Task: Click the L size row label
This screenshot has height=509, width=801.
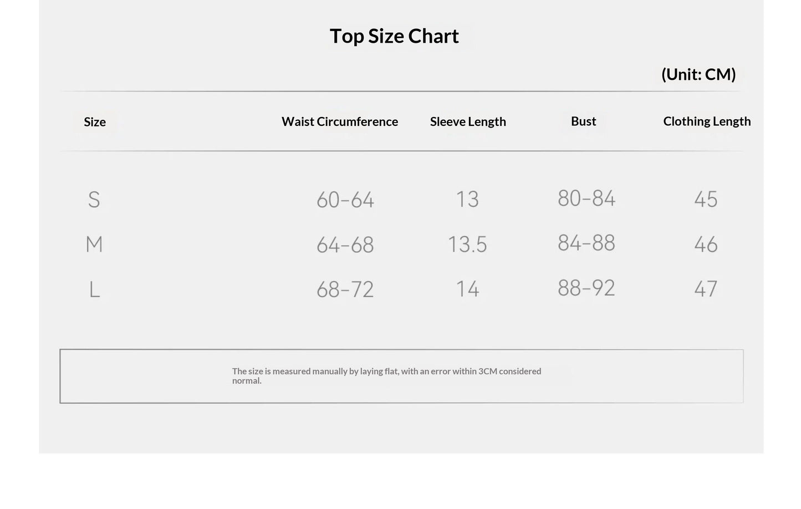Action: [x=95, y=289]
